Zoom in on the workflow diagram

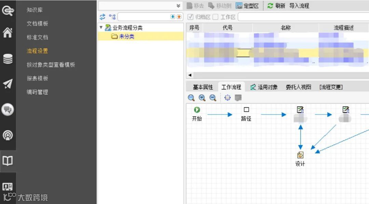coord(202,98)
